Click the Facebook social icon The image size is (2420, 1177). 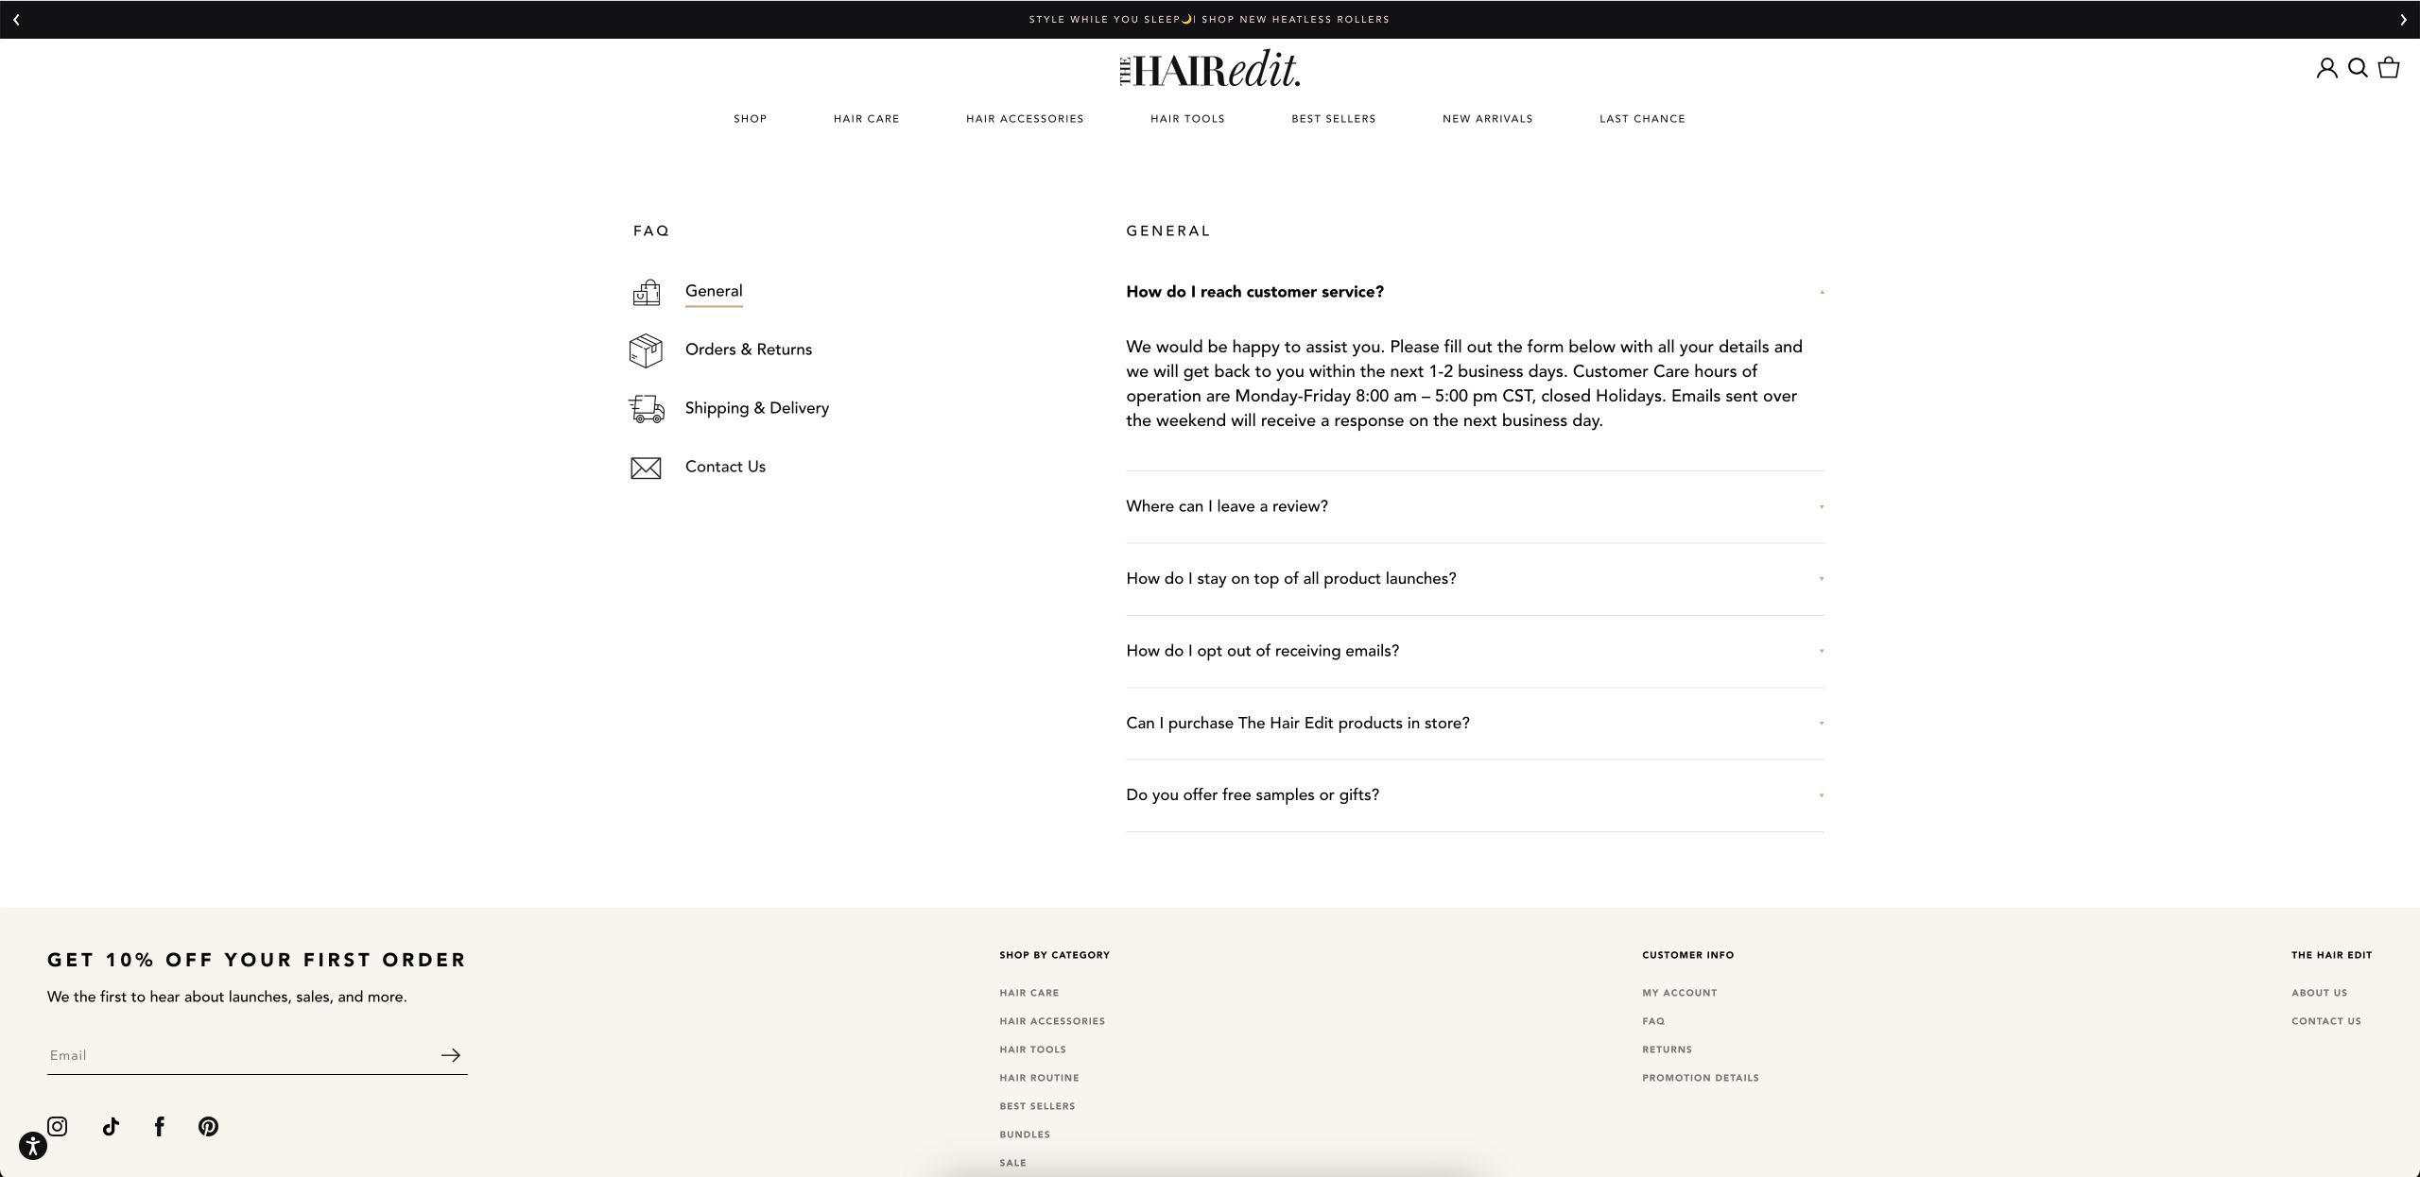click(160, 1126)
